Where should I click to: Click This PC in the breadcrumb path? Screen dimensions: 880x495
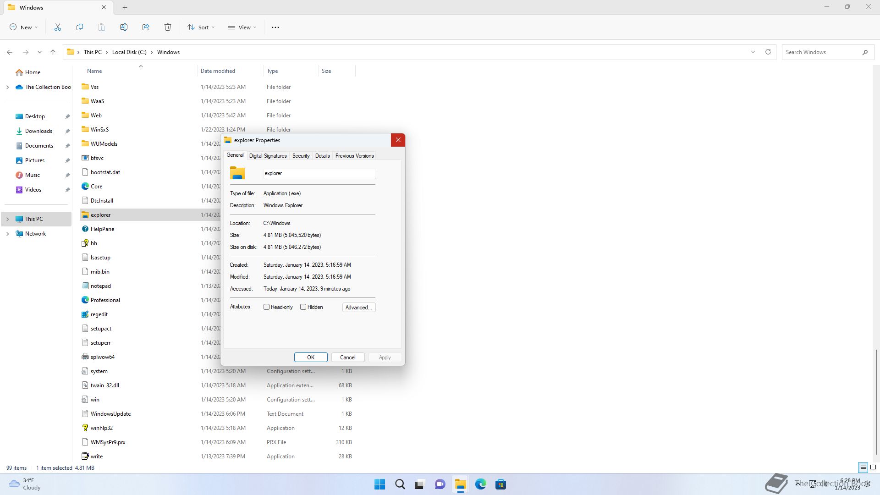93,52
